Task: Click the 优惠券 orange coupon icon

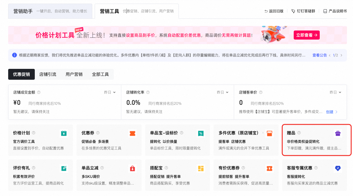Action: [x=132, y=133]
